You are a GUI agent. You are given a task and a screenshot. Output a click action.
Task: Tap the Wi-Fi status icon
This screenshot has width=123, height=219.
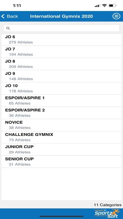coord(104,6)
